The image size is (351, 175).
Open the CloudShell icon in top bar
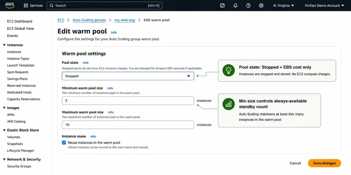[222, 5]
